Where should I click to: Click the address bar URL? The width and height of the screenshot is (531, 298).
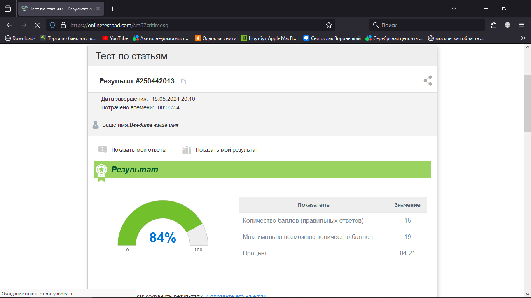click(x=119, y=25)
